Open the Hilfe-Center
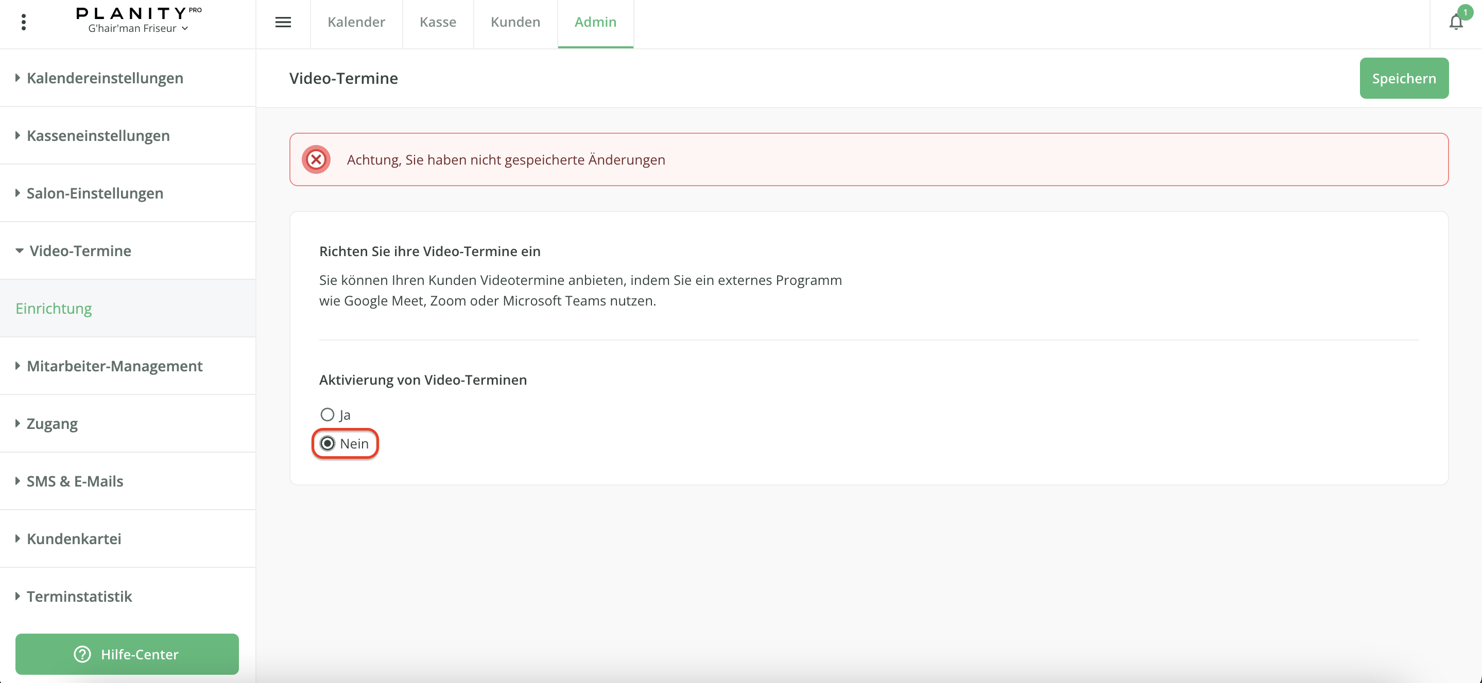1482x683 pixels. click(x=127, y=654)
